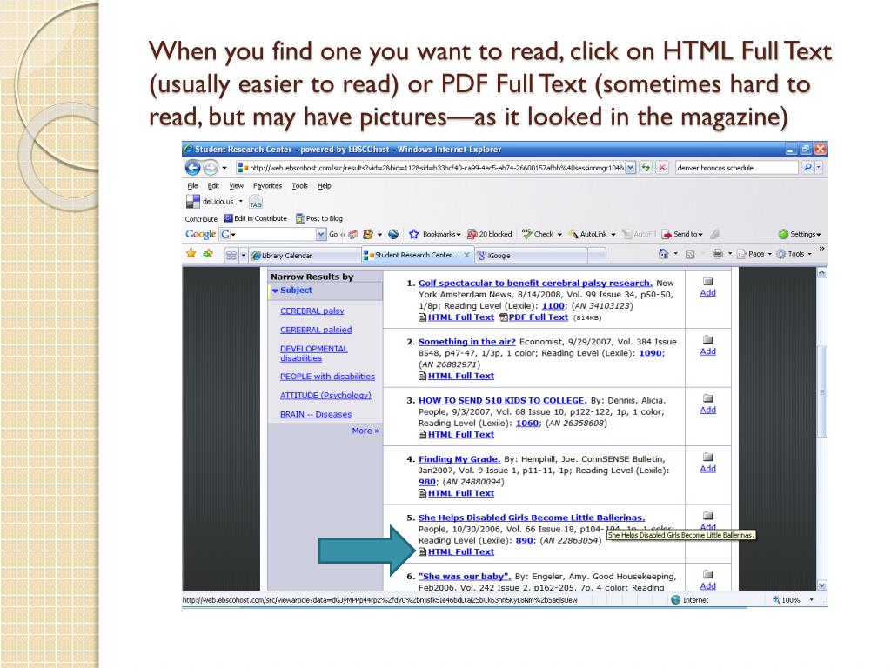Open PDF Full Text for Golf spectacular article
The image size is (891, 668).
tap(538, 317)
